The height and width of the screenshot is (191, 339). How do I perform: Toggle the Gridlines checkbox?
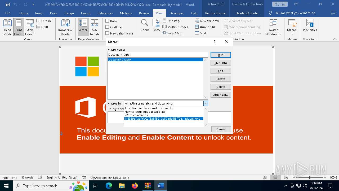tap(107, 27)
